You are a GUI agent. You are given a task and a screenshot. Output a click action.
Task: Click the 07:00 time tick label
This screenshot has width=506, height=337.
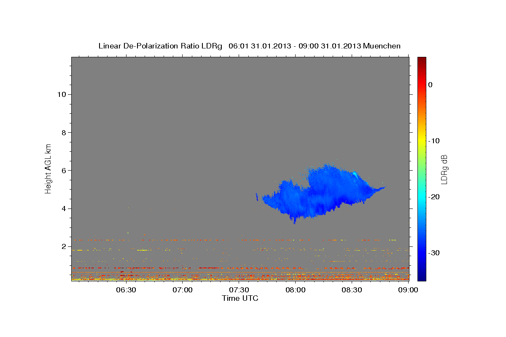point(183,290)
